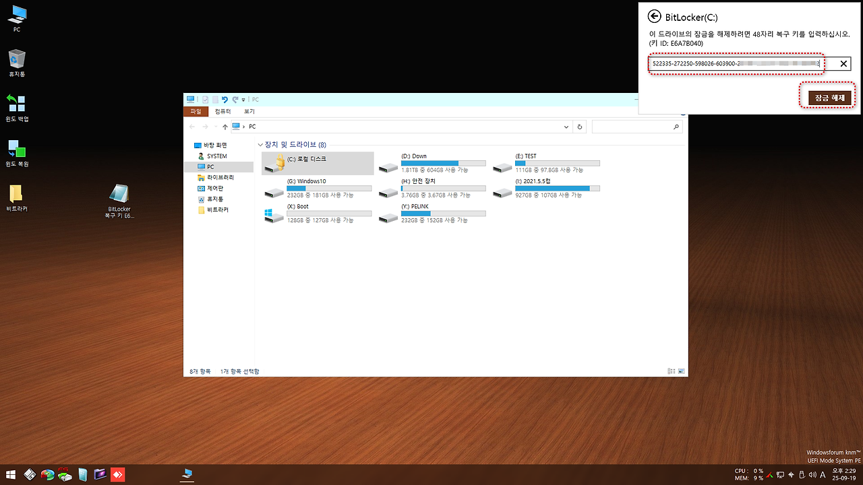The image size is (863, 485).
Task: Open the 컴퓨터 ribbon tab
Action: tap(222, 111)
